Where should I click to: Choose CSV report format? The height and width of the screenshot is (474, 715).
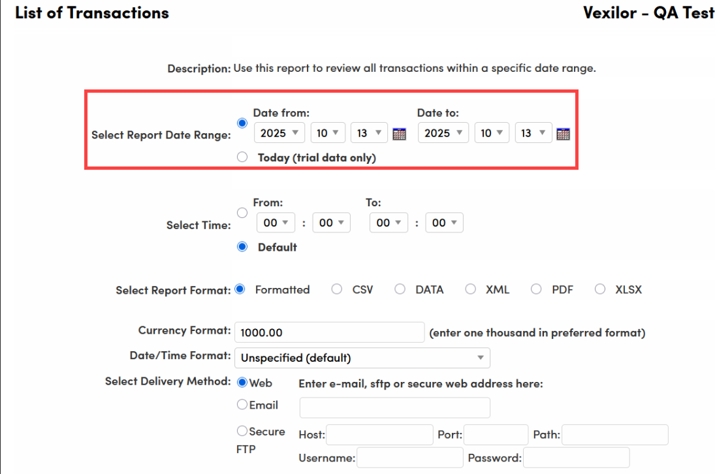point(337,289)
